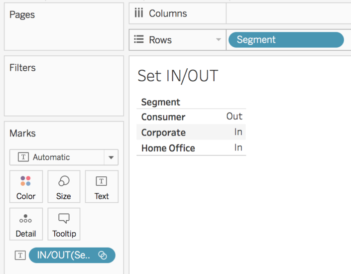Click the Color marks card icon

coord(26,181)
